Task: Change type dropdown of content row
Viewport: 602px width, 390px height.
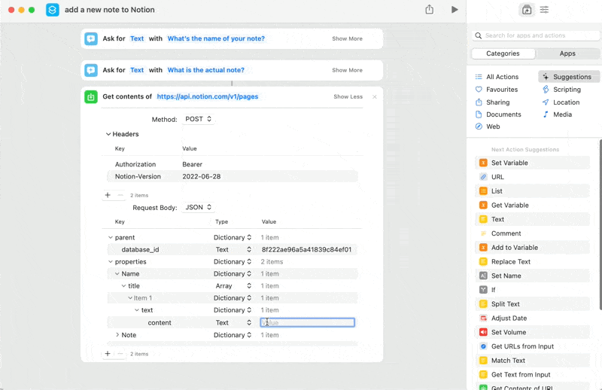Action: point(233,323)
